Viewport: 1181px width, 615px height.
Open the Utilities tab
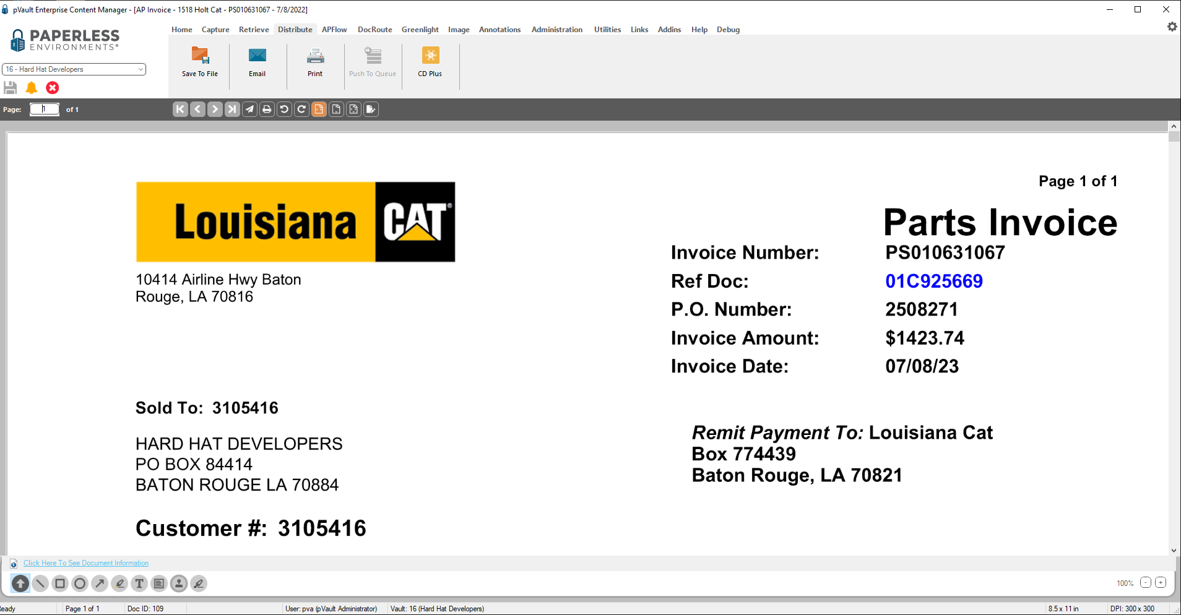[x=607, y=30]
